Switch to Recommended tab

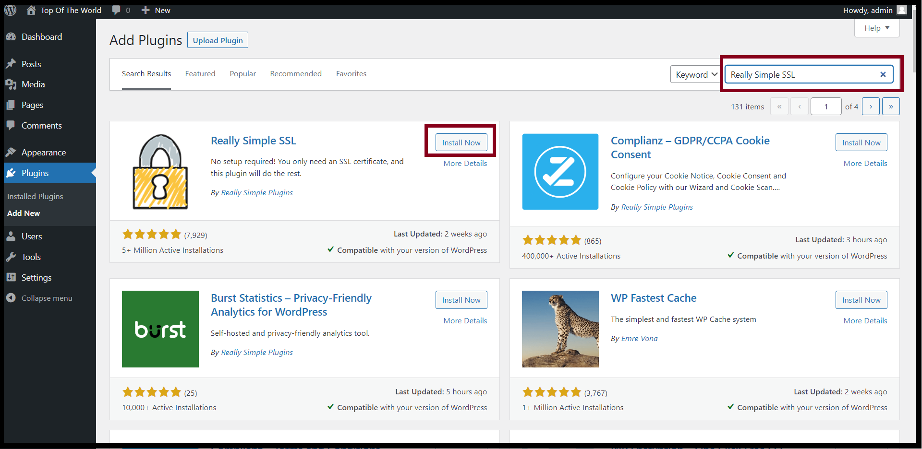(296, 74)
